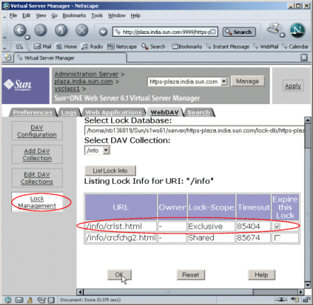Screen dimensions: 313x305
Task: Open the Edit menu
Action: point(26,16)
